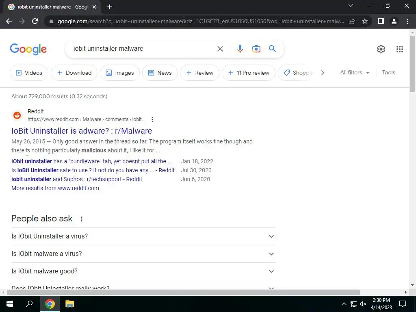Share this page via address bar icon

click(x=352, y=21)
